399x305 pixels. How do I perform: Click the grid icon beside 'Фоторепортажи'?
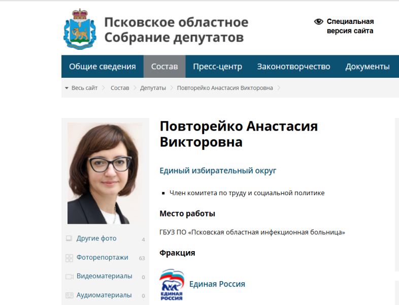click(x=69, y=258)
